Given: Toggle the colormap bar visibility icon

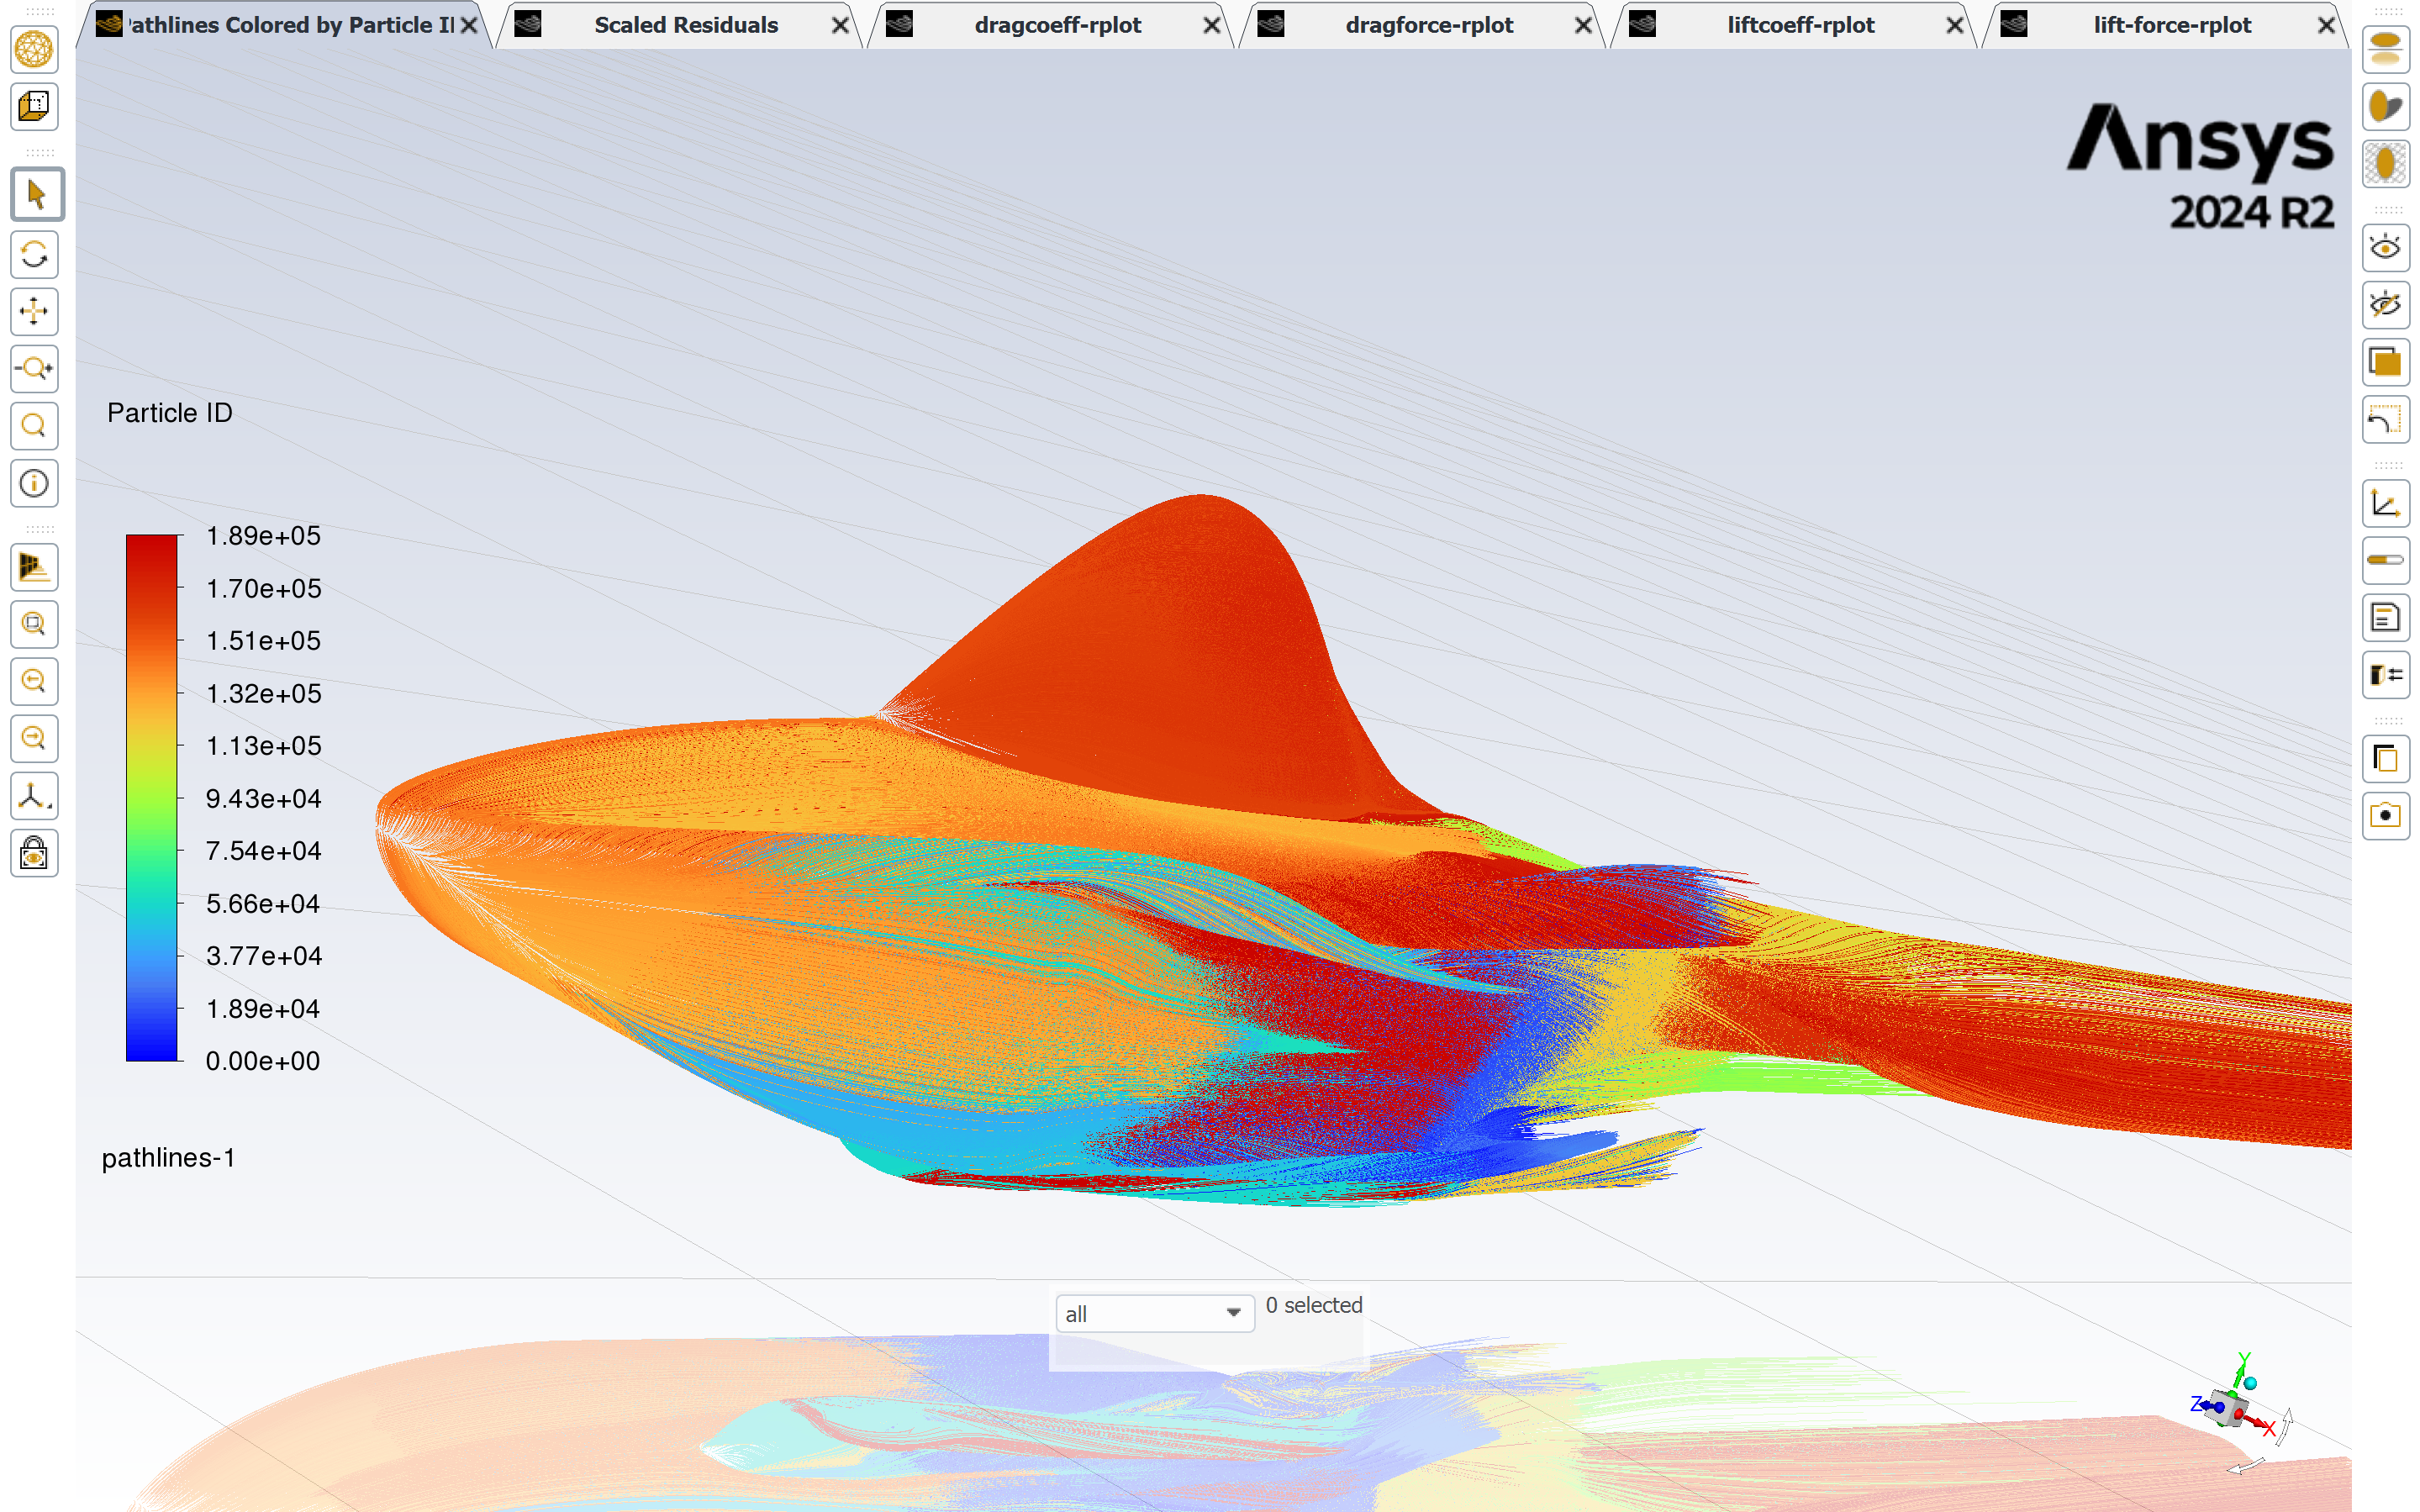Looking at the screenshot, I should pyautogui.click(x=2385, y=560).
